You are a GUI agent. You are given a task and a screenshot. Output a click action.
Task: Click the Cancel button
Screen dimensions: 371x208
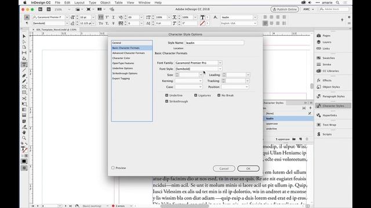click(x=224, y=168)
